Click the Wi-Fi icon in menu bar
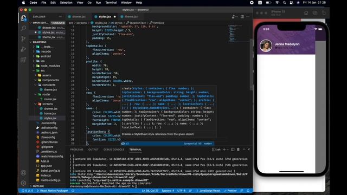Viewport: 347px width, 195px height. pyautogui.click(x=277, y=3)
